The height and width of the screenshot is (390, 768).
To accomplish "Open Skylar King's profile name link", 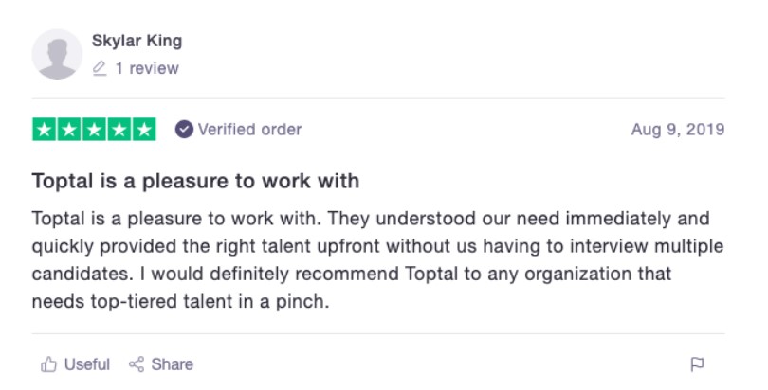I will pos(137,41).
